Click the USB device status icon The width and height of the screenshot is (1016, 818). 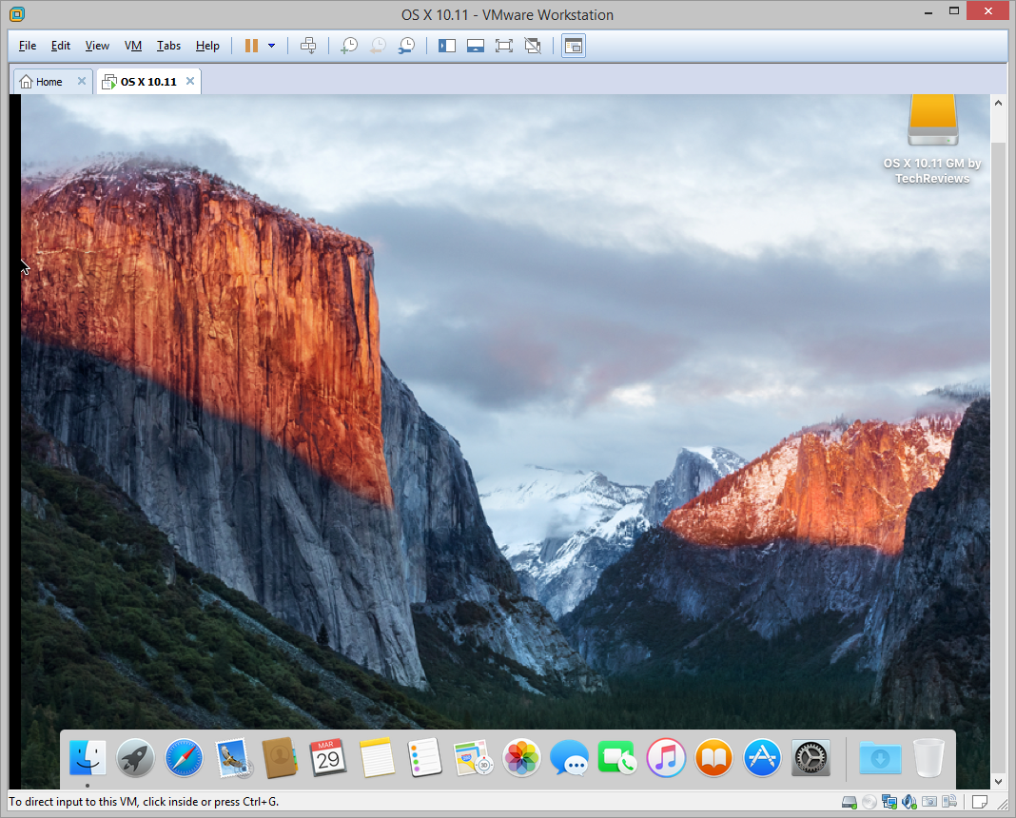(x=949, y=803)
